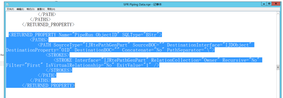This screenshot has width=283, height=98.
Task: Click the highlighted </RETURNED_PROPERTY> closing tag
Action: (48, 85)
